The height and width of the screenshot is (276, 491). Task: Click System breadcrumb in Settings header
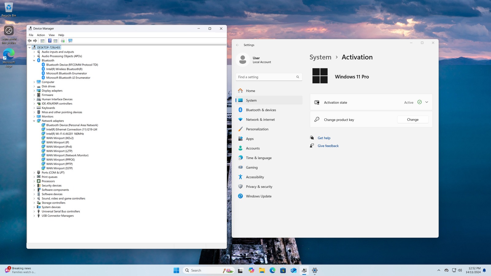click(320, 57)
